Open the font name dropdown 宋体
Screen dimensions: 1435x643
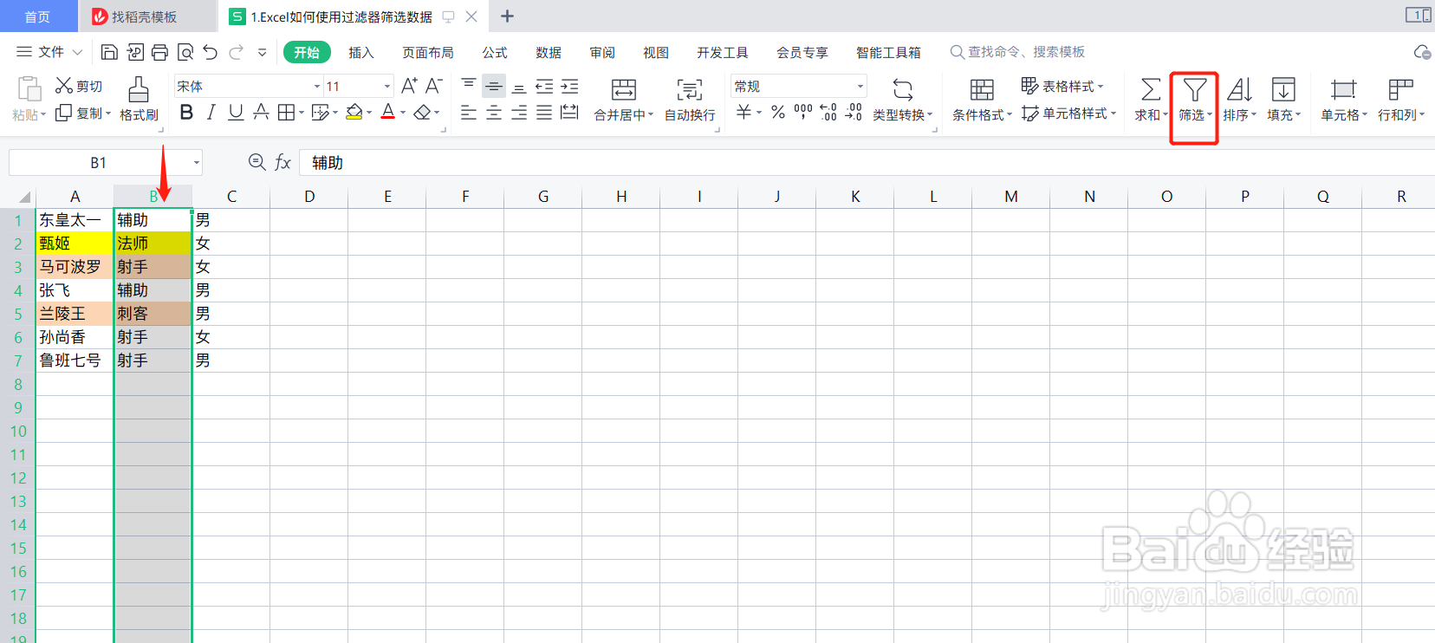pos(317,87)
